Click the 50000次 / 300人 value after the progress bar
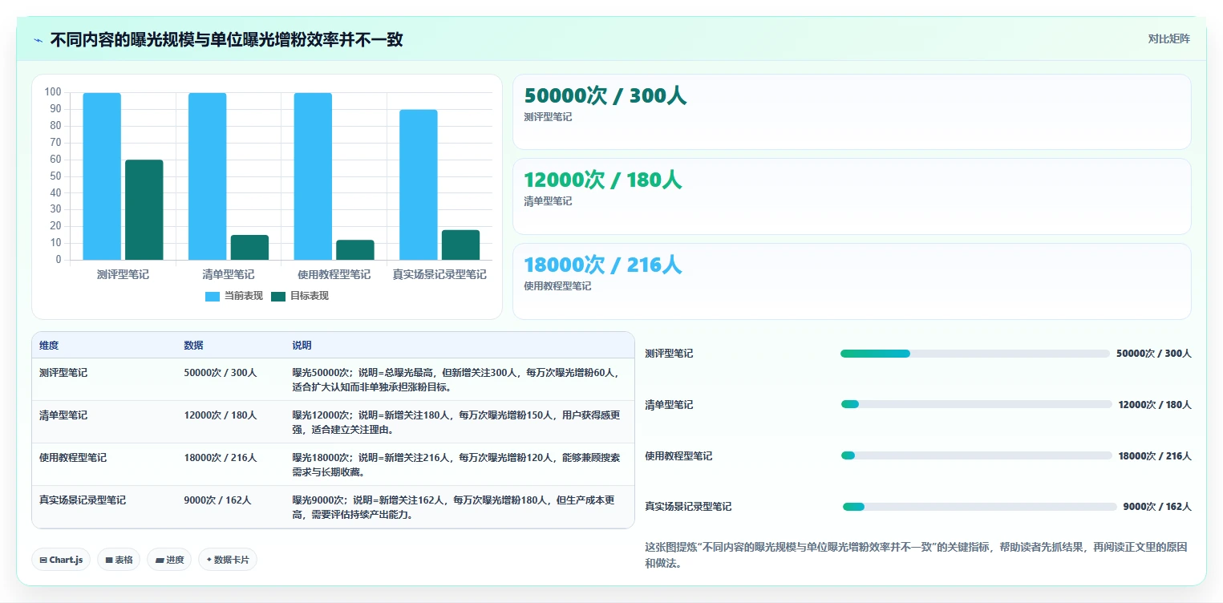 click(1154, 354)
